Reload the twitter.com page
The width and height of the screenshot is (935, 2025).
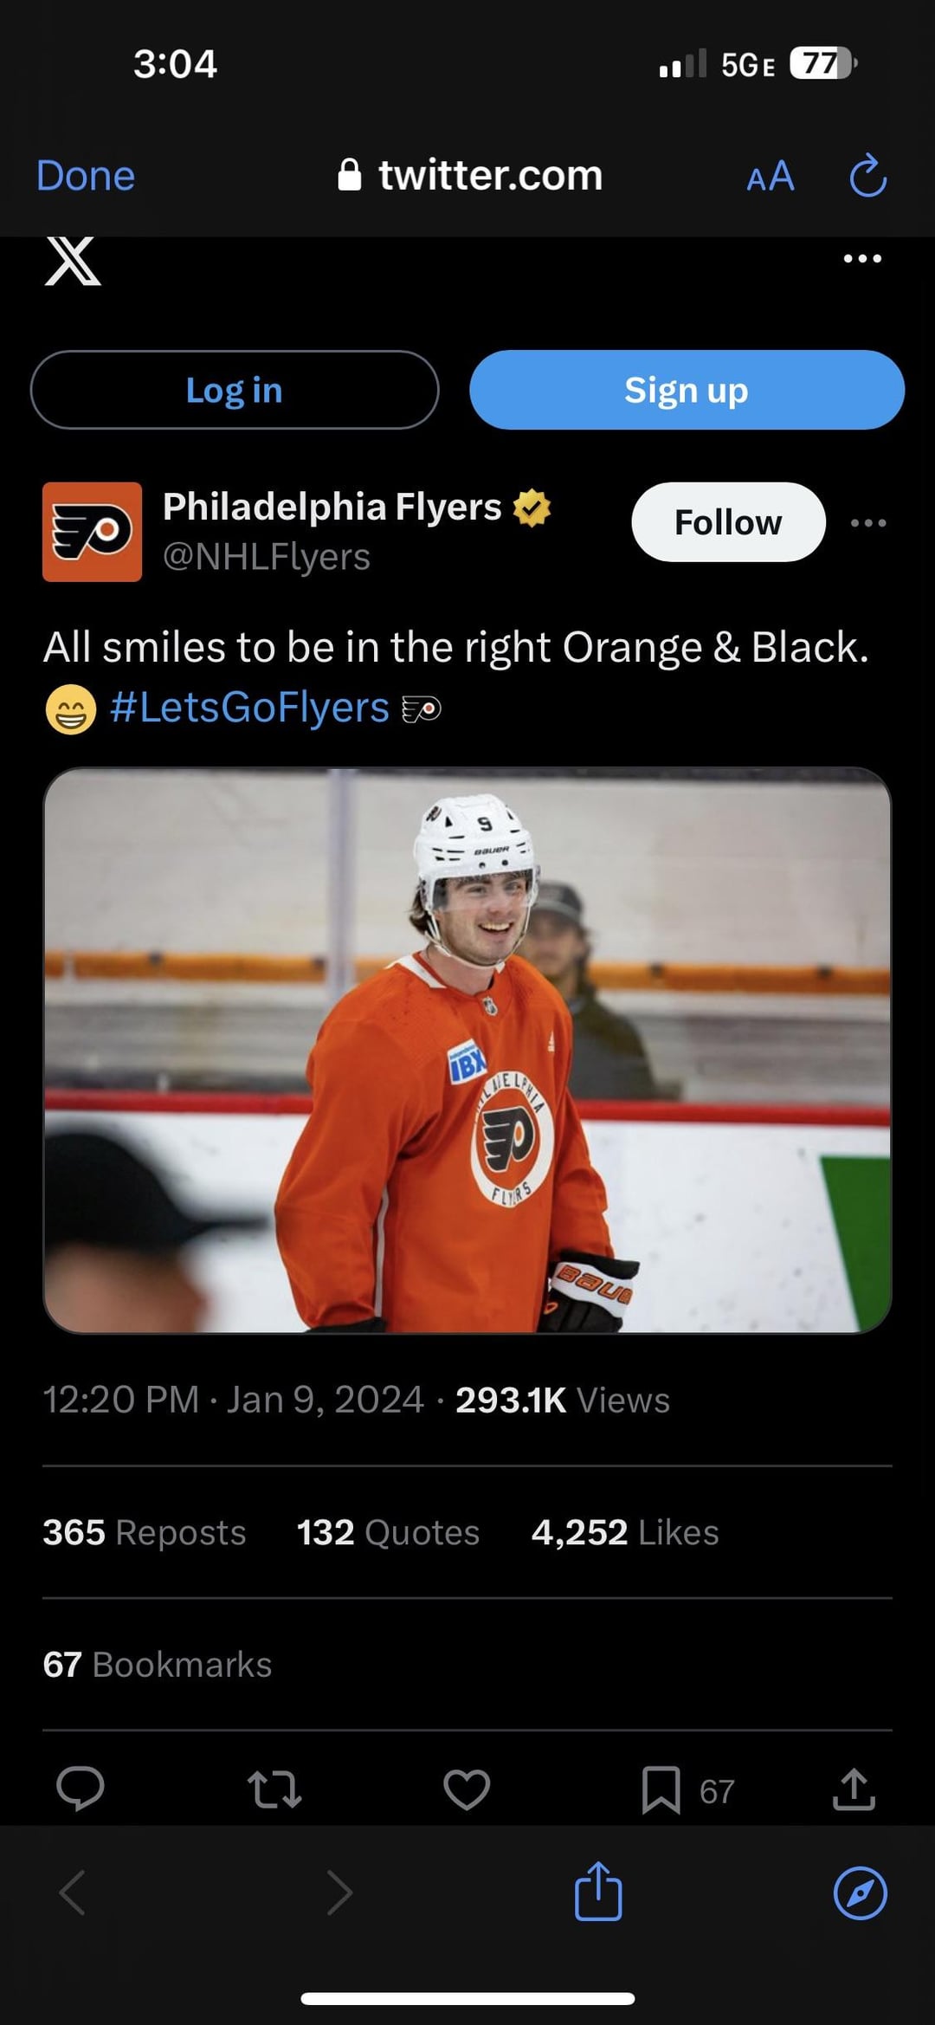(x=867, y=177)
